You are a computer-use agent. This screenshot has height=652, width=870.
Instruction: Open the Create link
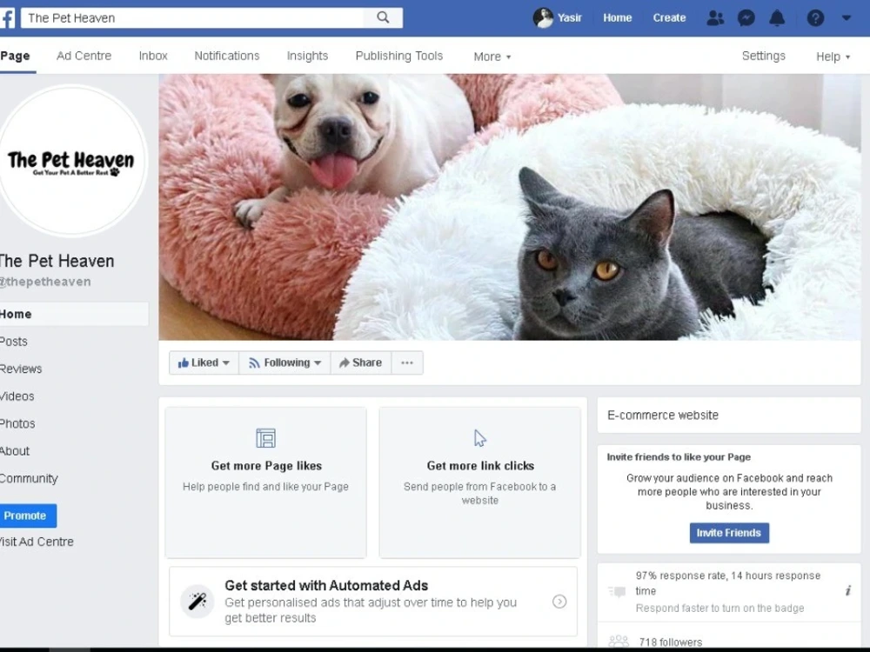point(669,17)
